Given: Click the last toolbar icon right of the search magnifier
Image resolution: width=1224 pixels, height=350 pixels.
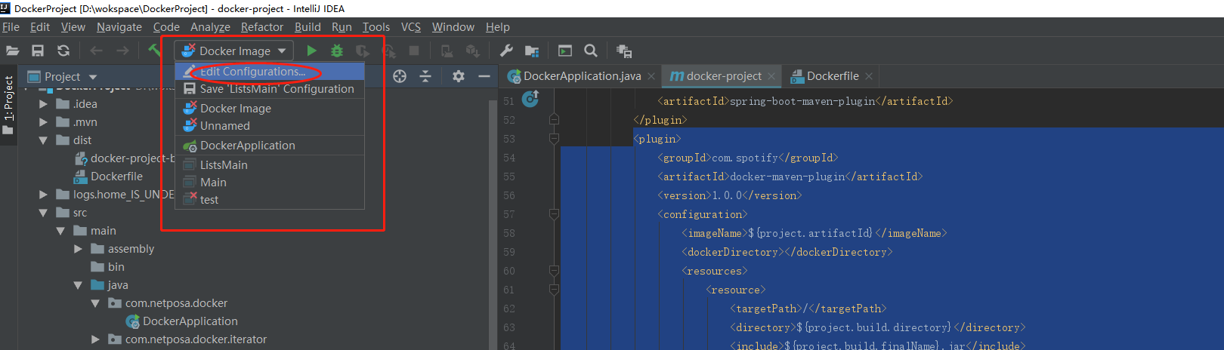Looking at the screenshot, I should tap(624, 51).
